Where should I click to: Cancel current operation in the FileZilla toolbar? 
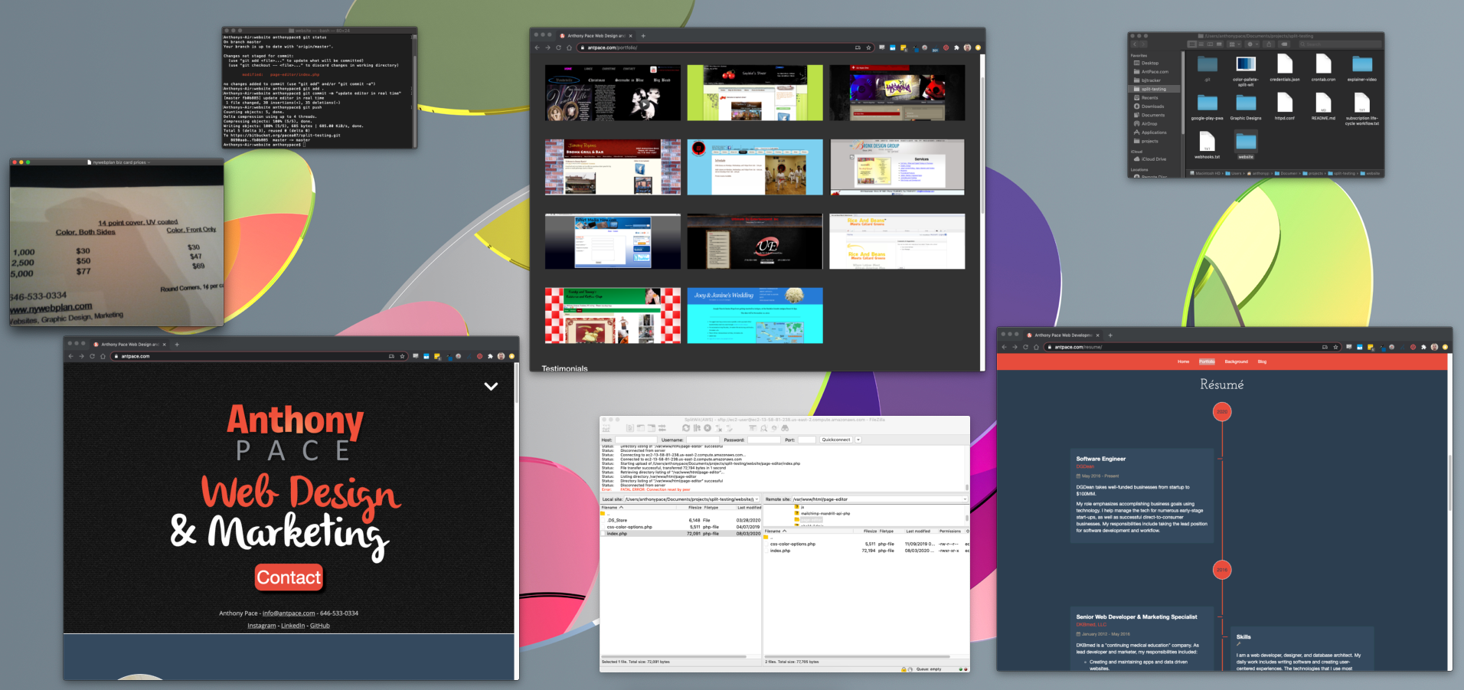[707, 428]
